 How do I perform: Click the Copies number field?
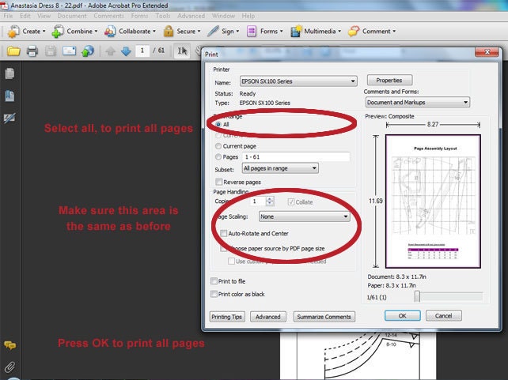point(258,201)
